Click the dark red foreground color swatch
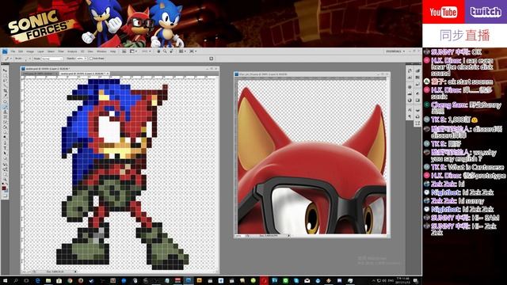The image size is (507, 285). pyautogui.click(x=4, y=188)
